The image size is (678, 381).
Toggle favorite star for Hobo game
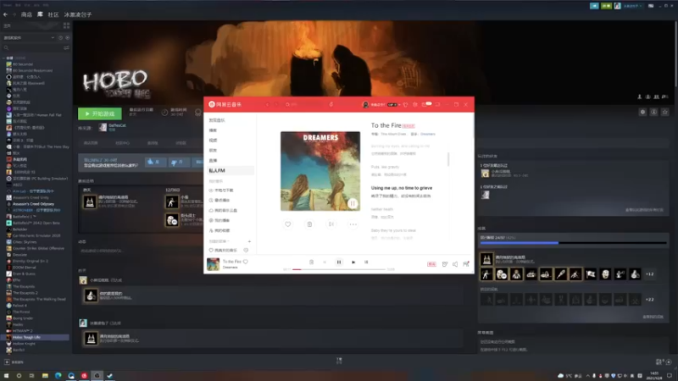point(665,113)
